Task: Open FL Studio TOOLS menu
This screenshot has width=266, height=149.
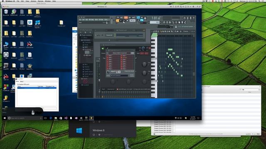Action: (x=106, y=19)
